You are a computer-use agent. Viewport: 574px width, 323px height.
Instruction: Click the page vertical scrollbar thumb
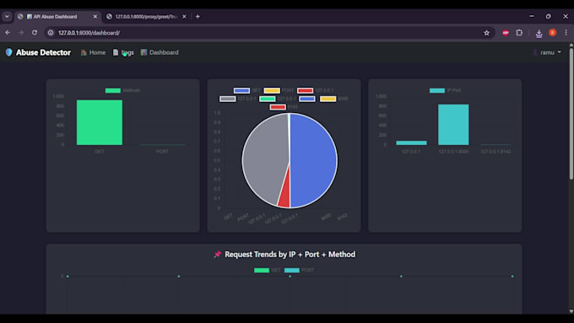571,113
